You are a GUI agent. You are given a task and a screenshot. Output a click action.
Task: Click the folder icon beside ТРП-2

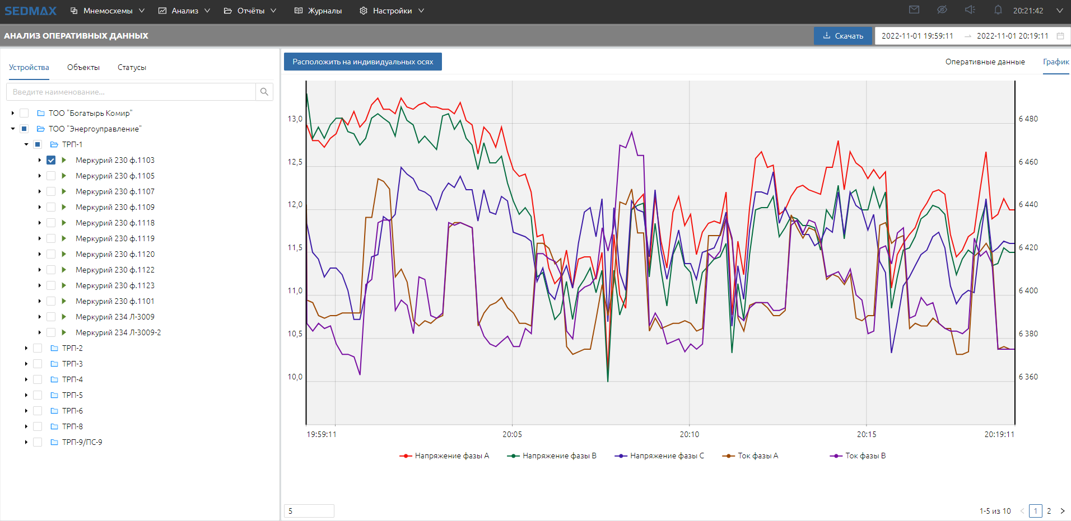click(x=54, y=348)
